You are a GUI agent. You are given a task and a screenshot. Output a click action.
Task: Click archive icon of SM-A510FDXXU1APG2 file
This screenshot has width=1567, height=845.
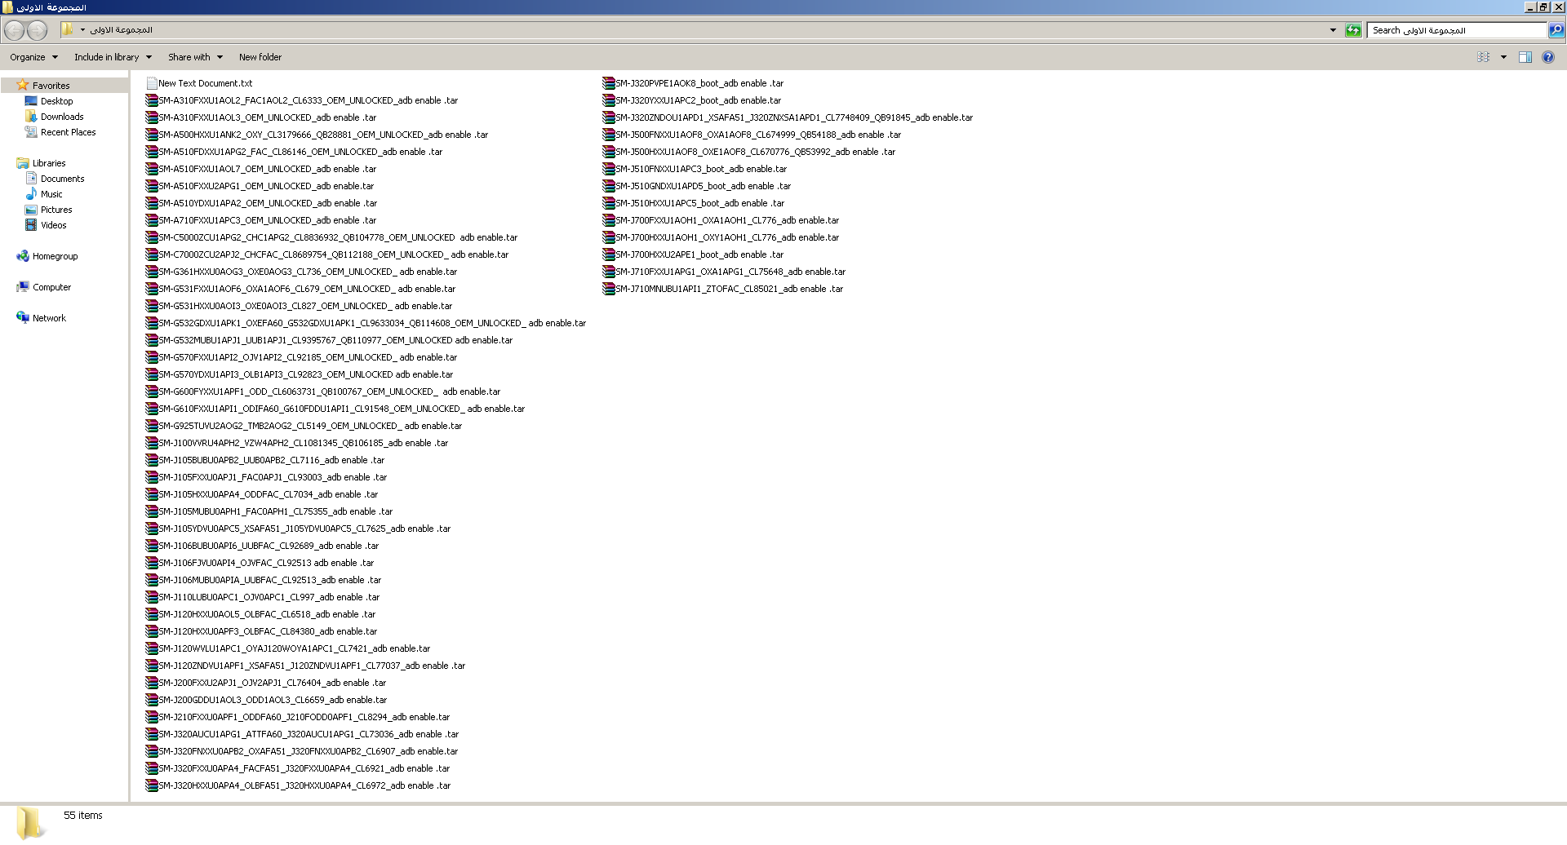pyautogui.click(x=152, y=152)
